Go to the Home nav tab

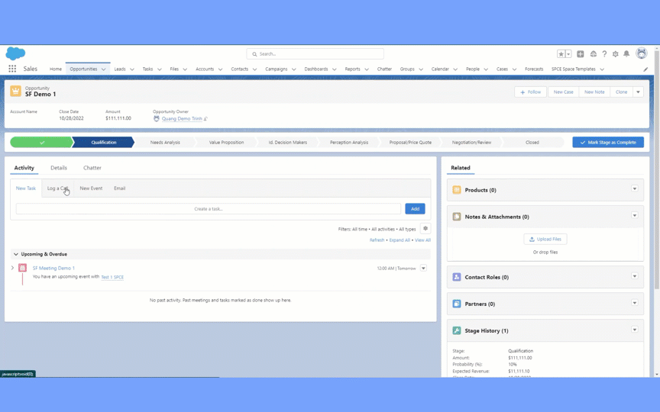[56, 69]
